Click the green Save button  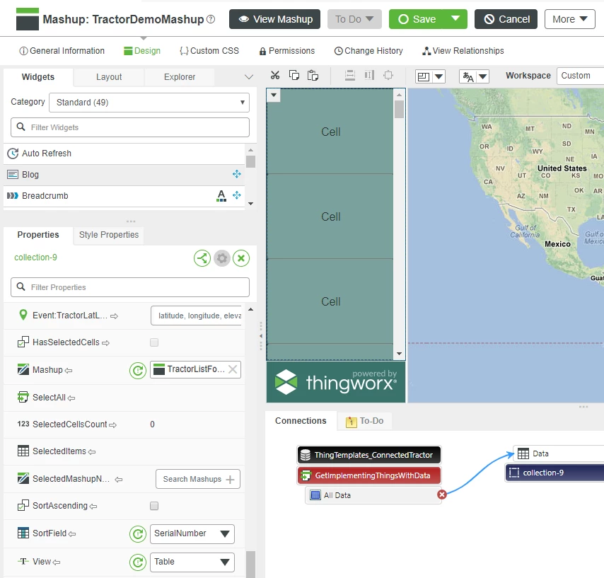pyautogui.click(x=417, y=19)
